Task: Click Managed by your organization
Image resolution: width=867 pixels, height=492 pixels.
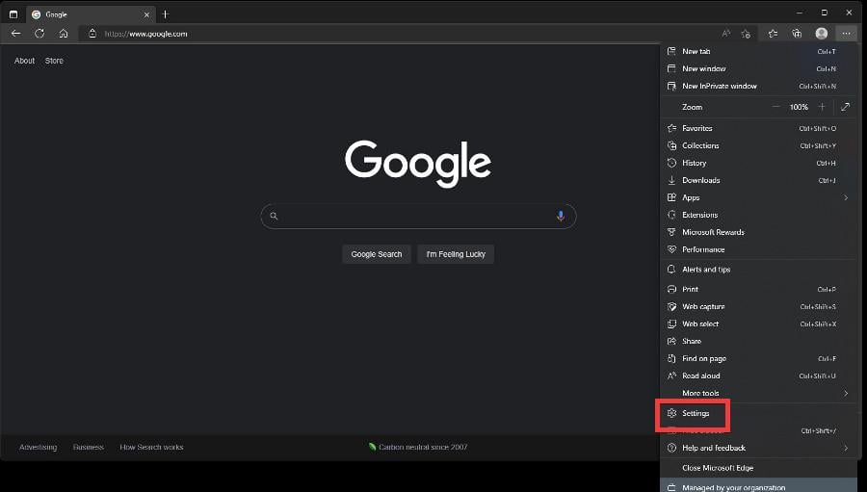Action: (x=758, y=485)
